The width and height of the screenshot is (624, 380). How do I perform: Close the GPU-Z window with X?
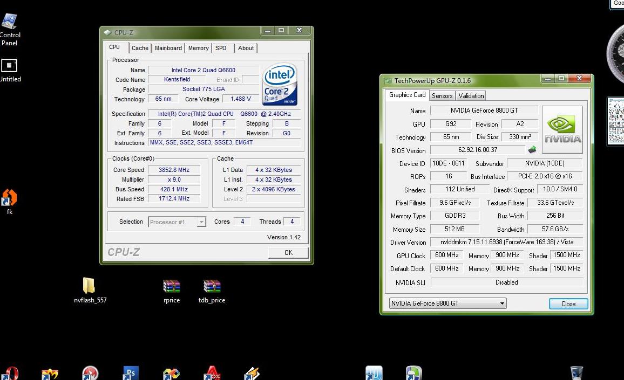click(x=579, y=79)
